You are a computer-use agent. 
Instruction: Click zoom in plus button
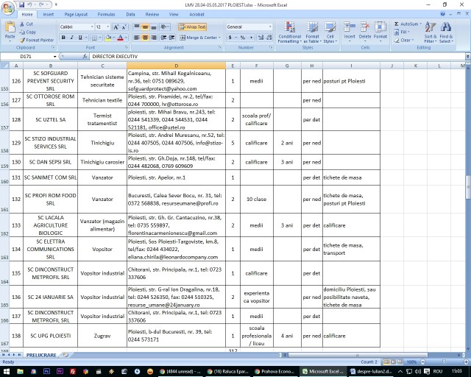click(x=466, y=362)
